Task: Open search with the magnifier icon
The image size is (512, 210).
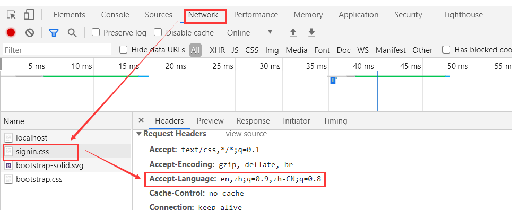Action: (72, 33)
